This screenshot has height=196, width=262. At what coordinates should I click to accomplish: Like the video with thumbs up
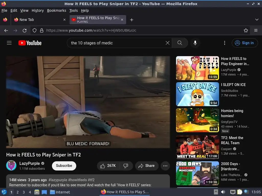point(108,166)
